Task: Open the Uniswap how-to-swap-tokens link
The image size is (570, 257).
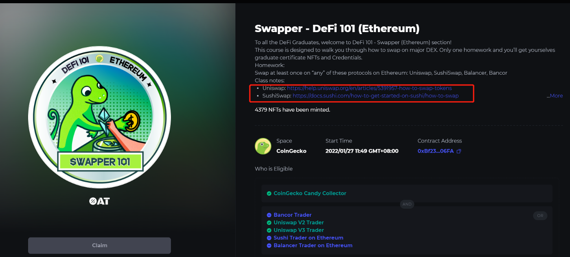Action: click(x=369, y=88)
